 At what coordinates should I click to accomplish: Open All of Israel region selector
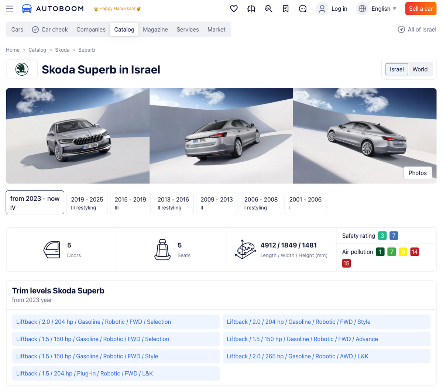coord(417,30)
